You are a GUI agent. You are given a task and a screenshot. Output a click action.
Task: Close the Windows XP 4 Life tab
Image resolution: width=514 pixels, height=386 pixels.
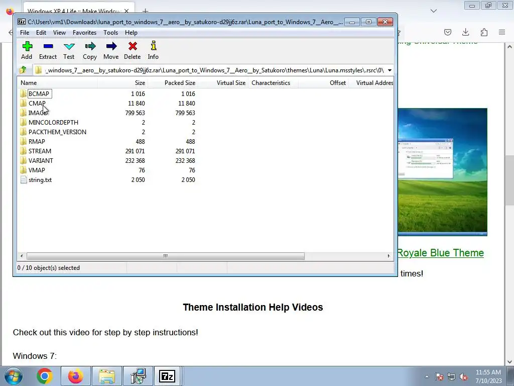(x=126, y=11)
